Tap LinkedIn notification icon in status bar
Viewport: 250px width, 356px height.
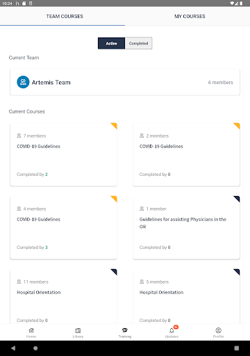17,3
